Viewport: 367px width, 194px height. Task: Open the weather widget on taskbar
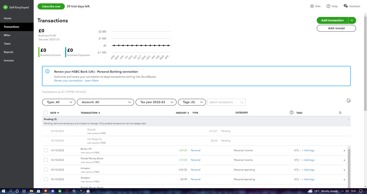323,191
